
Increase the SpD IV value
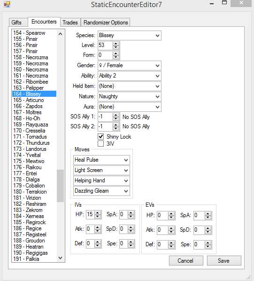[x=131, y=227]
